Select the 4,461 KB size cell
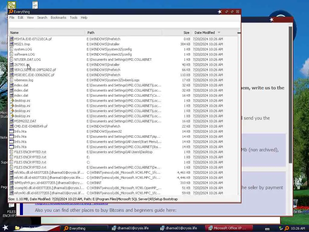The image size is (309, 232). click(184, 172)
